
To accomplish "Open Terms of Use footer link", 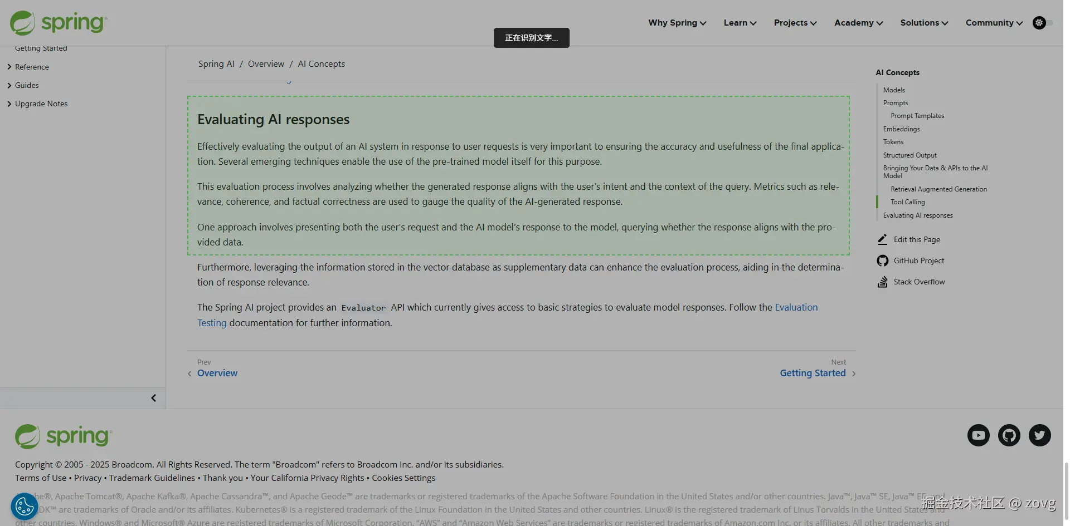I will [41, 478].
